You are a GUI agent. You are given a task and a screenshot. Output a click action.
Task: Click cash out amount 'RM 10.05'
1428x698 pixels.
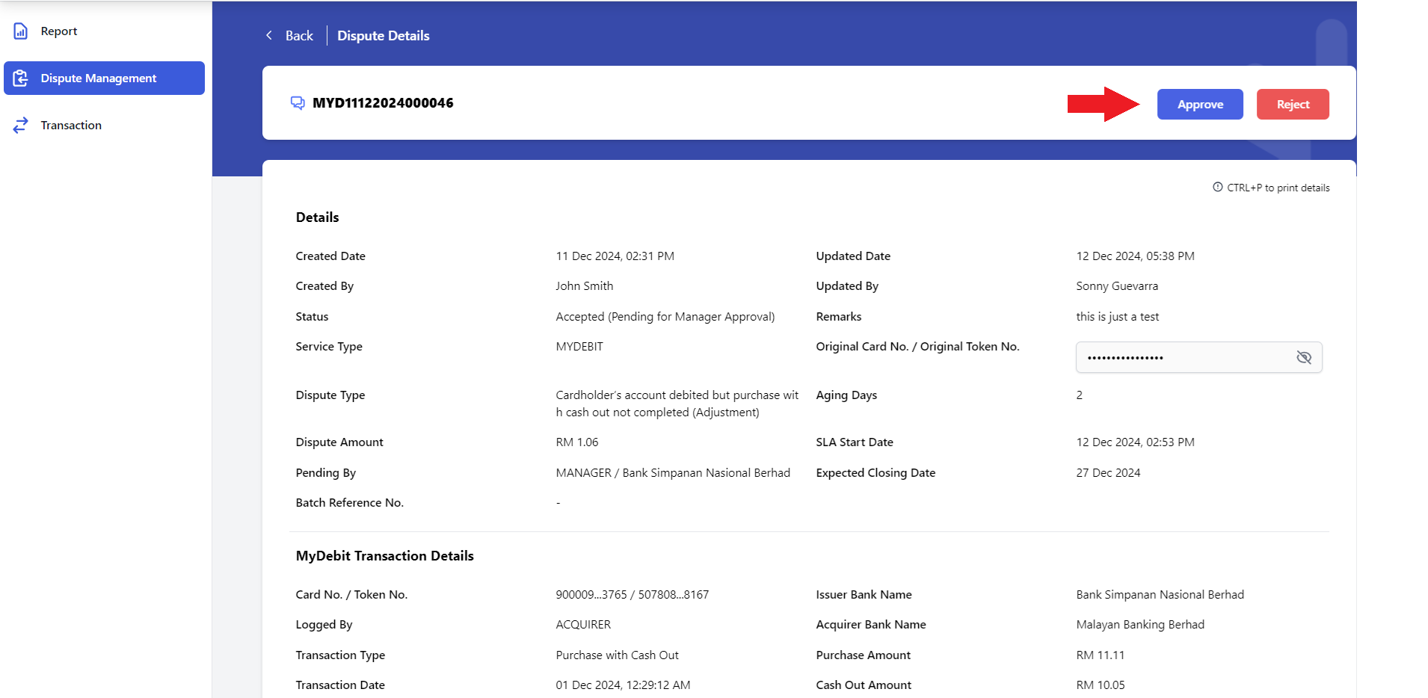click(1100, 685)
